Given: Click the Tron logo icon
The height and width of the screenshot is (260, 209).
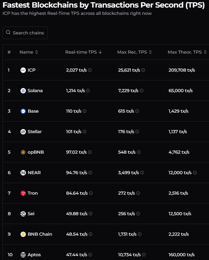Looking at the screenshot, I should [x=23, y=193].
